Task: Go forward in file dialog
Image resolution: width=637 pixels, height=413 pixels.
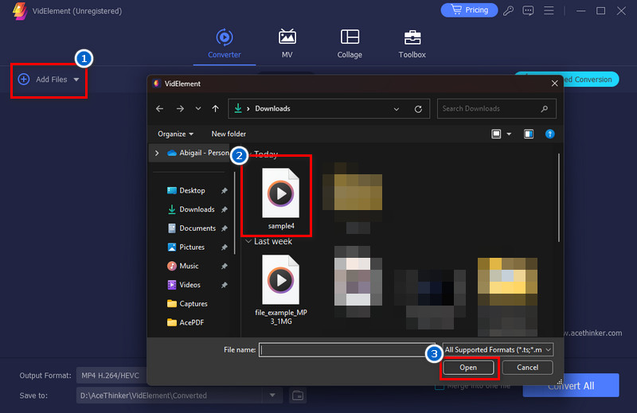Action: click(x=180, y=109)
